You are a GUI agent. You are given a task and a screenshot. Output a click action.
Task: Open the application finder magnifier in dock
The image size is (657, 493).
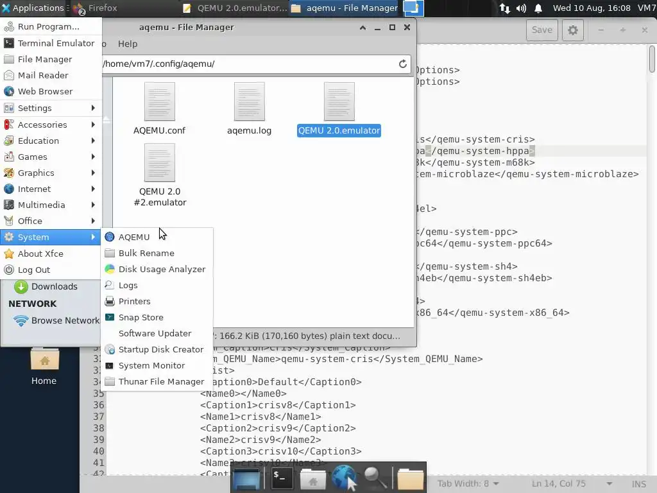click(375, 478)
